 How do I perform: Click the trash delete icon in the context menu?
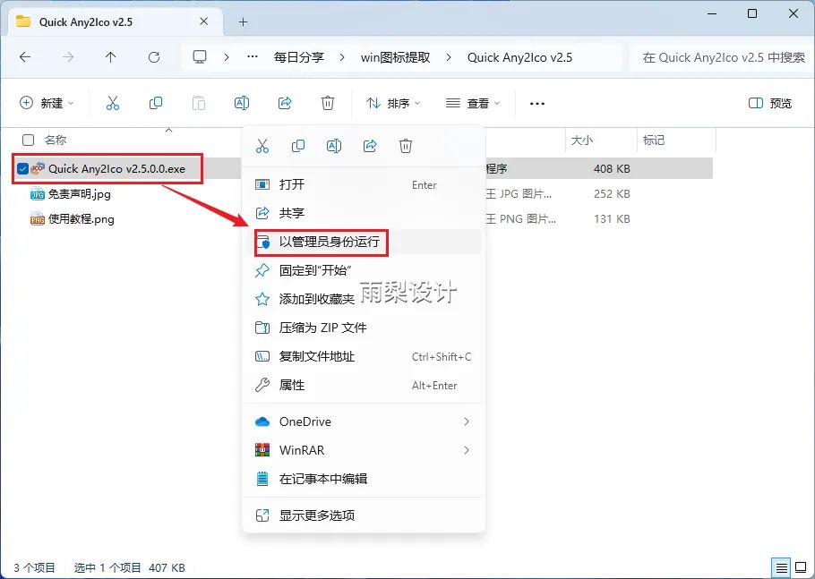406,146
